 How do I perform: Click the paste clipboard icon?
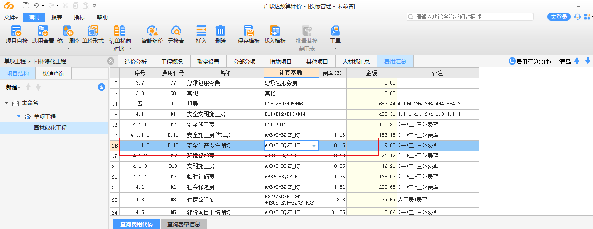pyautogui.click(x=85, y=6)
